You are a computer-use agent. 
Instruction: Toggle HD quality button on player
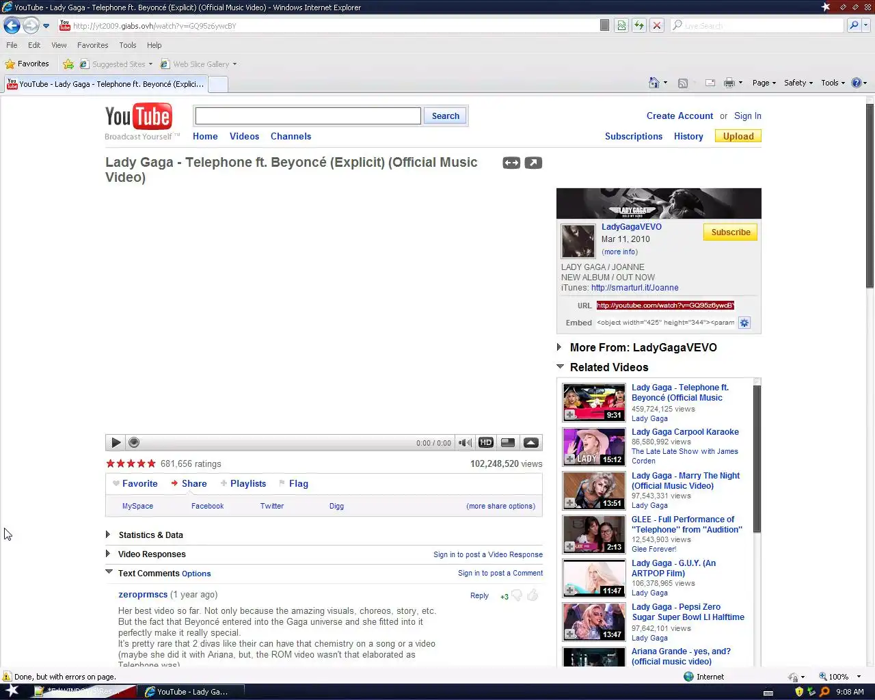[x=486, y=442]
